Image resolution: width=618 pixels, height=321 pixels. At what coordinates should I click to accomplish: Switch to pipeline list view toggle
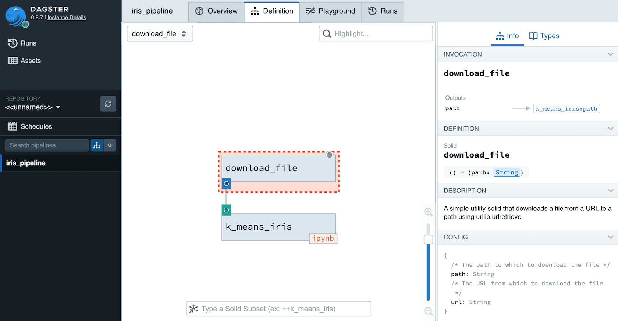pos(97,145)
